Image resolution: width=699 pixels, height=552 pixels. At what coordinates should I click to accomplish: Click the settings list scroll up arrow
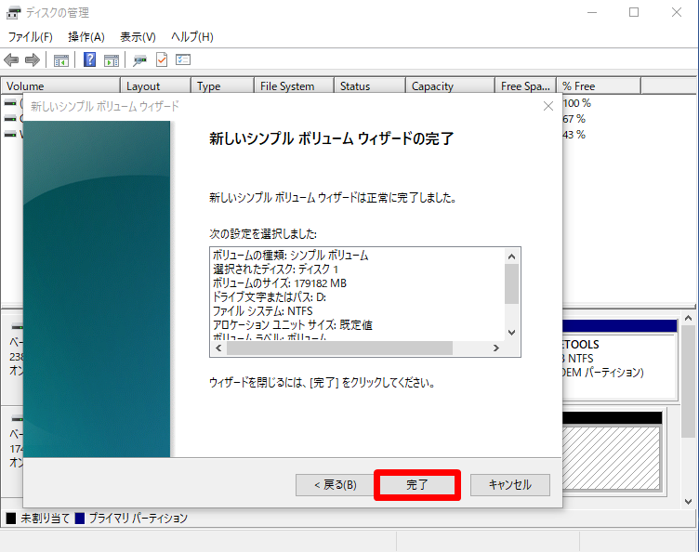click(x=512, y=256)
